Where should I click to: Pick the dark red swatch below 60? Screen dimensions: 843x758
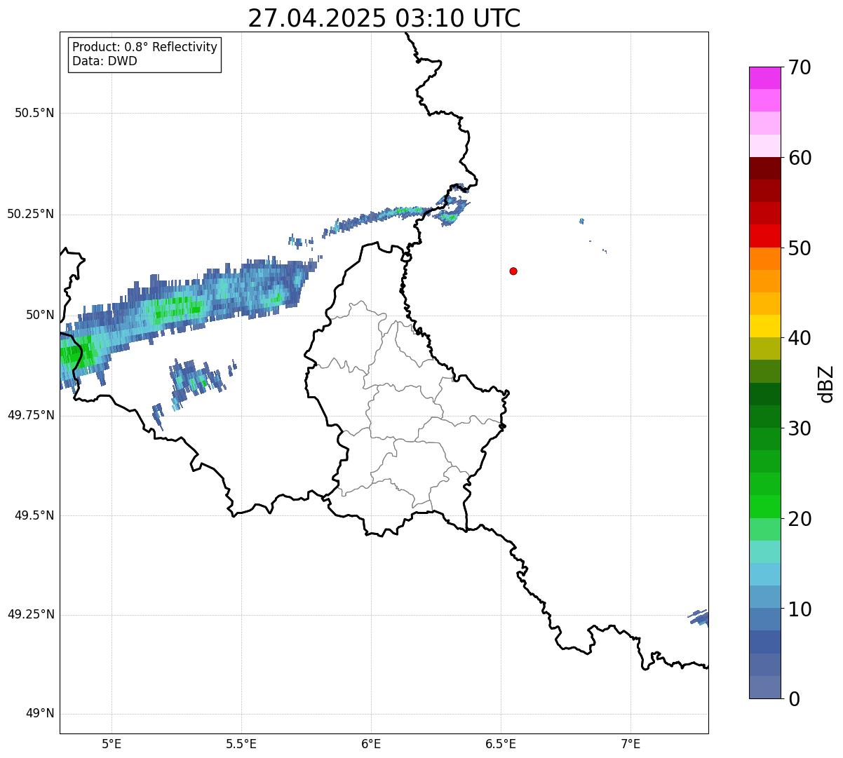coord(764,168)
